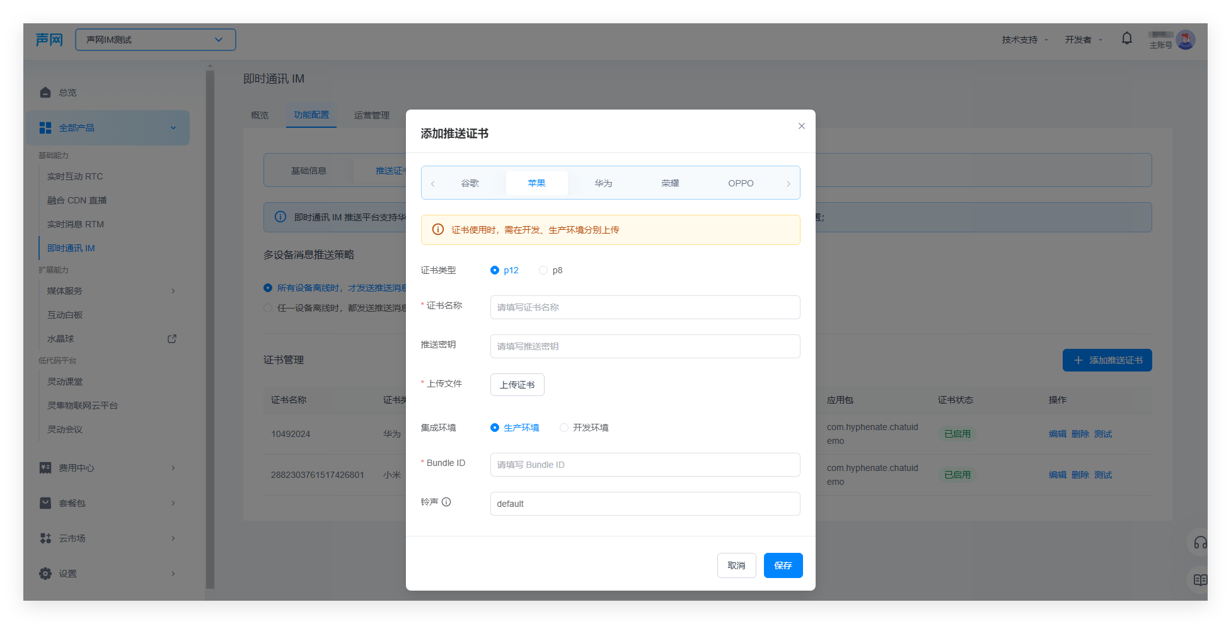Click 保存 to save certificate
This screenshot has width=1231, height=624.
click(x=783, y=565)
